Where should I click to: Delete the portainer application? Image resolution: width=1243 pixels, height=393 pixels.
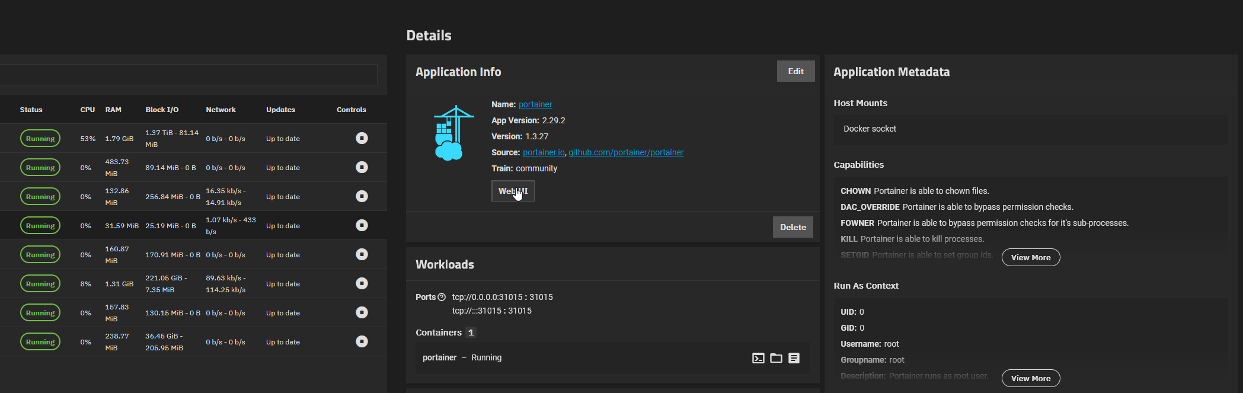[x=793, y=227]
